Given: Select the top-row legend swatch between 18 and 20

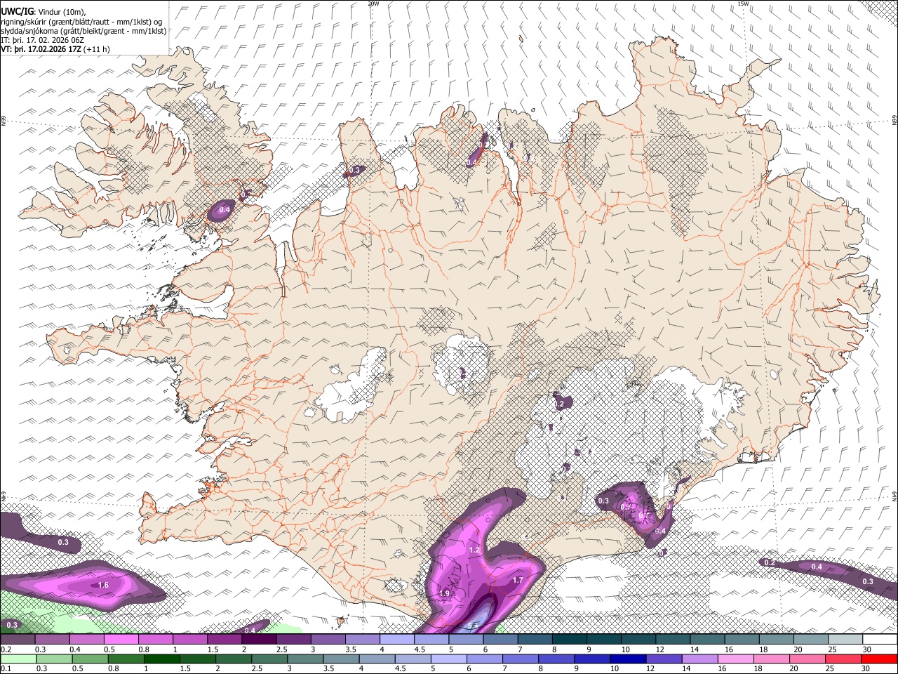Looking at the screenshot, I should (x=776, y=640).
